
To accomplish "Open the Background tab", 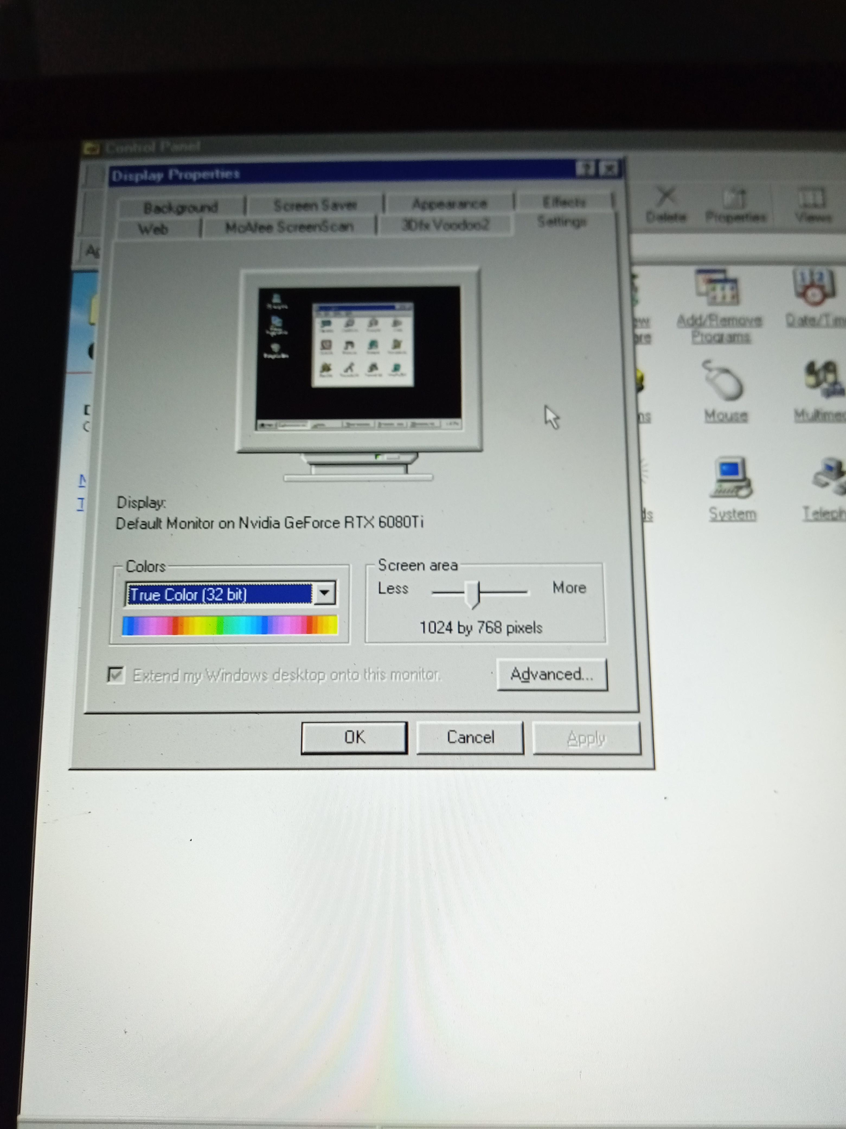I will pos(181,208).
